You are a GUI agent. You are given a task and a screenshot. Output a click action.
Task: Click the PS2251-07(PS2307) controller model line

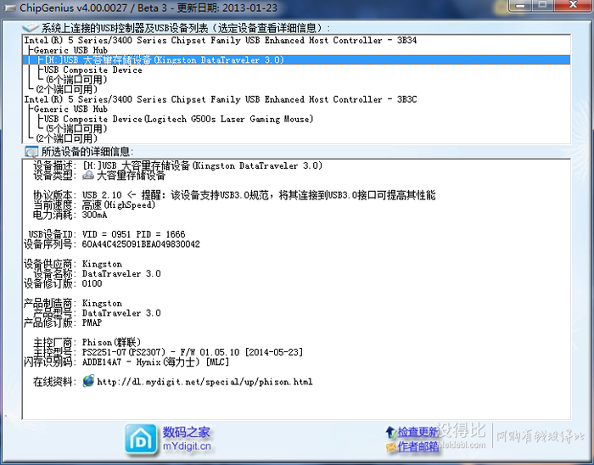coord(193,352)
